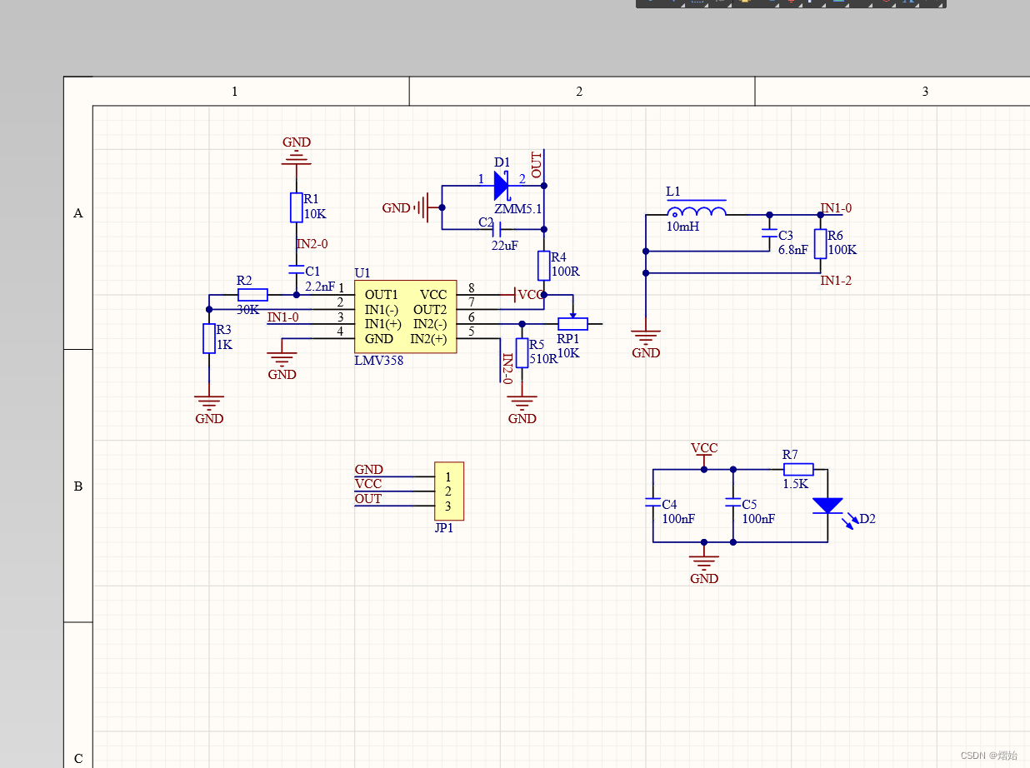Select the R3 resistor body
The image size is (1030, 768).
coord(209,338)
